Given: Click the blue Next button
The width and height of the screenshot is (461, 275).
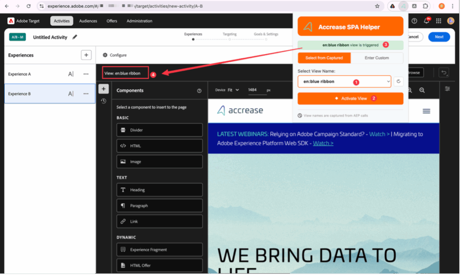Looking at the screenshot, I should click(x=439, y=37).
